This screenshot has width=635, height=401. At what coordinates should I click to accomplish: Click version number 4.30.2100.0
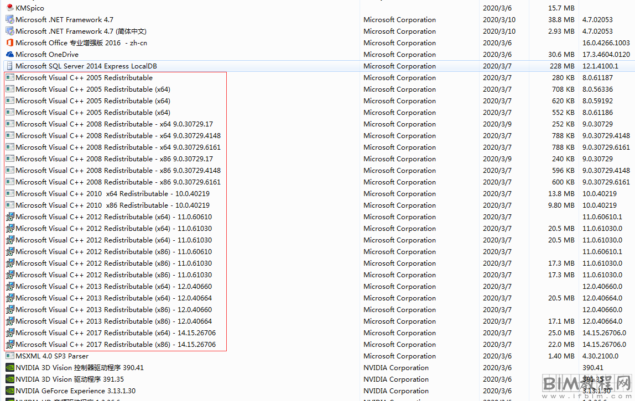(600, 356)
